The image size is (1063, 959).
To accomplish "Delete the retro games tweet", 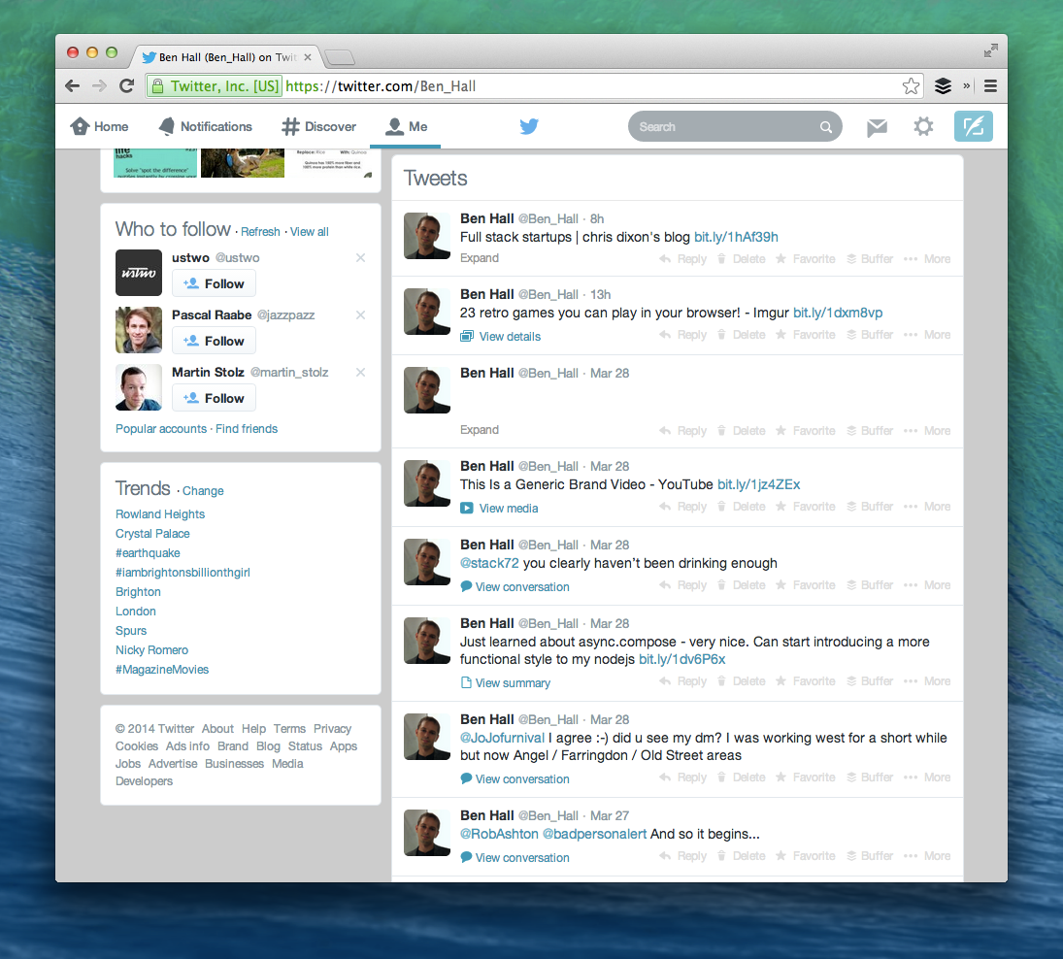I will pyautogui.click(x=741, y=335).
